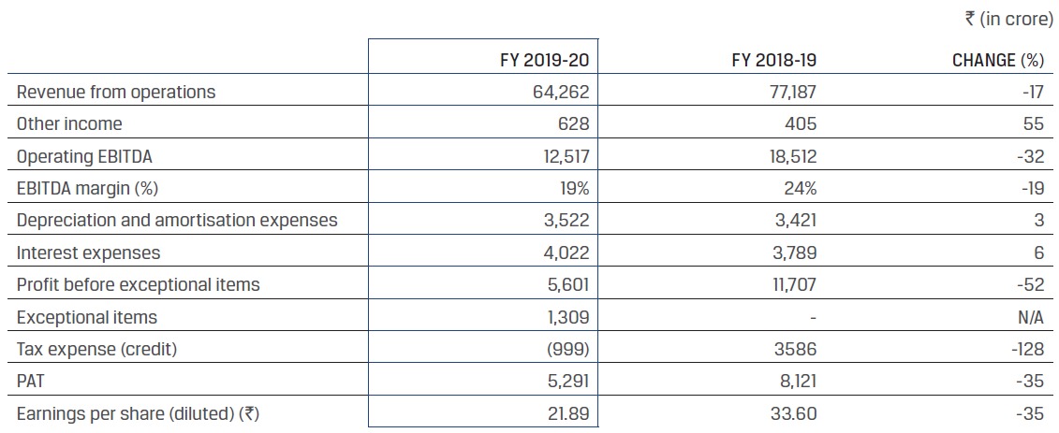Click Depreciation and amortisation expenses label

[x=177, y=221]
